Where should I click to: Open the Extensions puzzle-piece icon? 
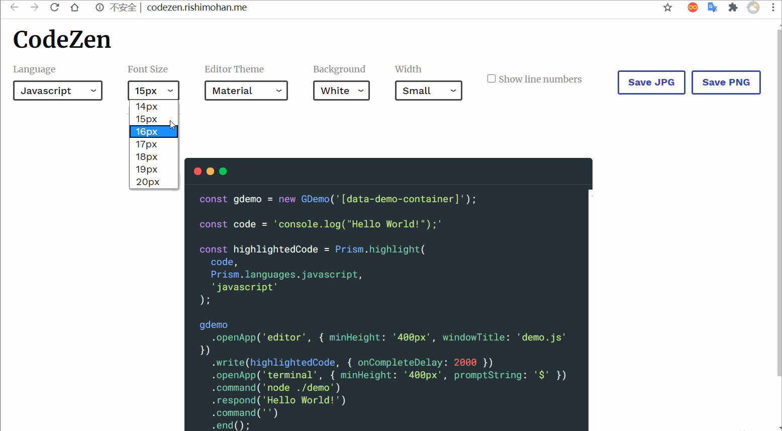click(x=733, y=8)
